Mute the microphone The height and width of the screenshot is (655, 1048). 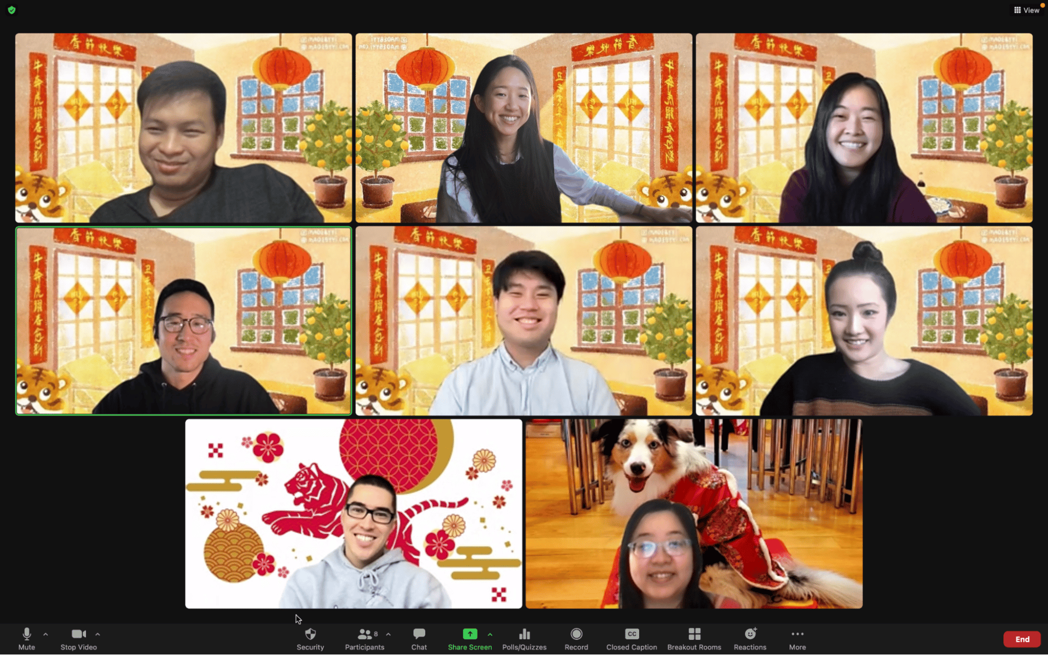(26, 638)
